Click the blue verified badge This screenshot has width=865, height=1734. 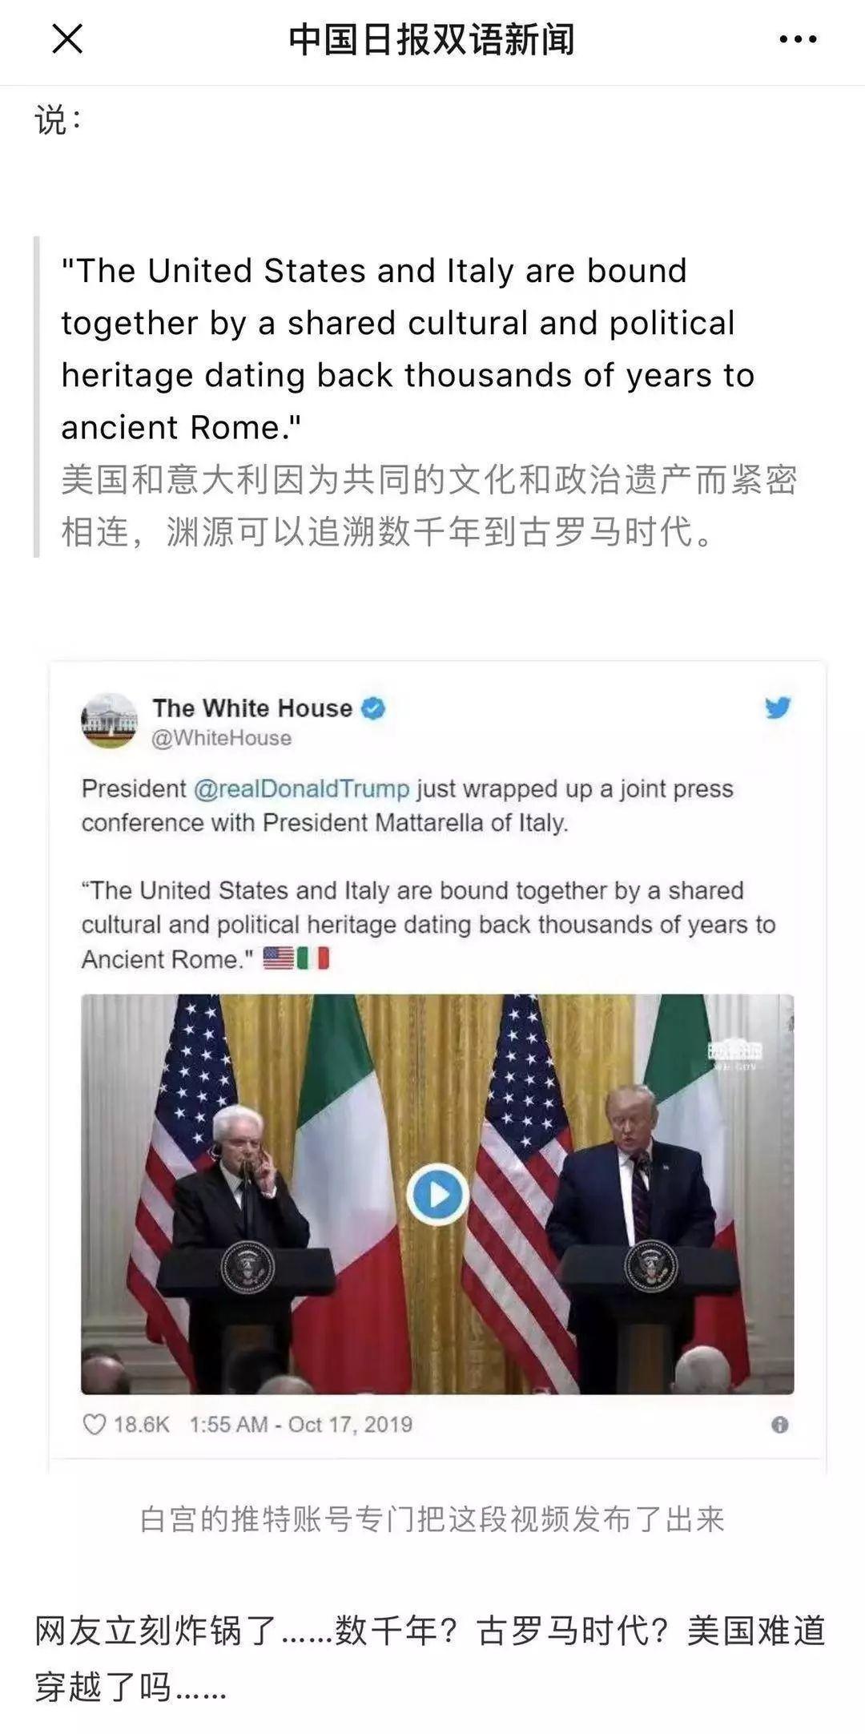[373, 708]
